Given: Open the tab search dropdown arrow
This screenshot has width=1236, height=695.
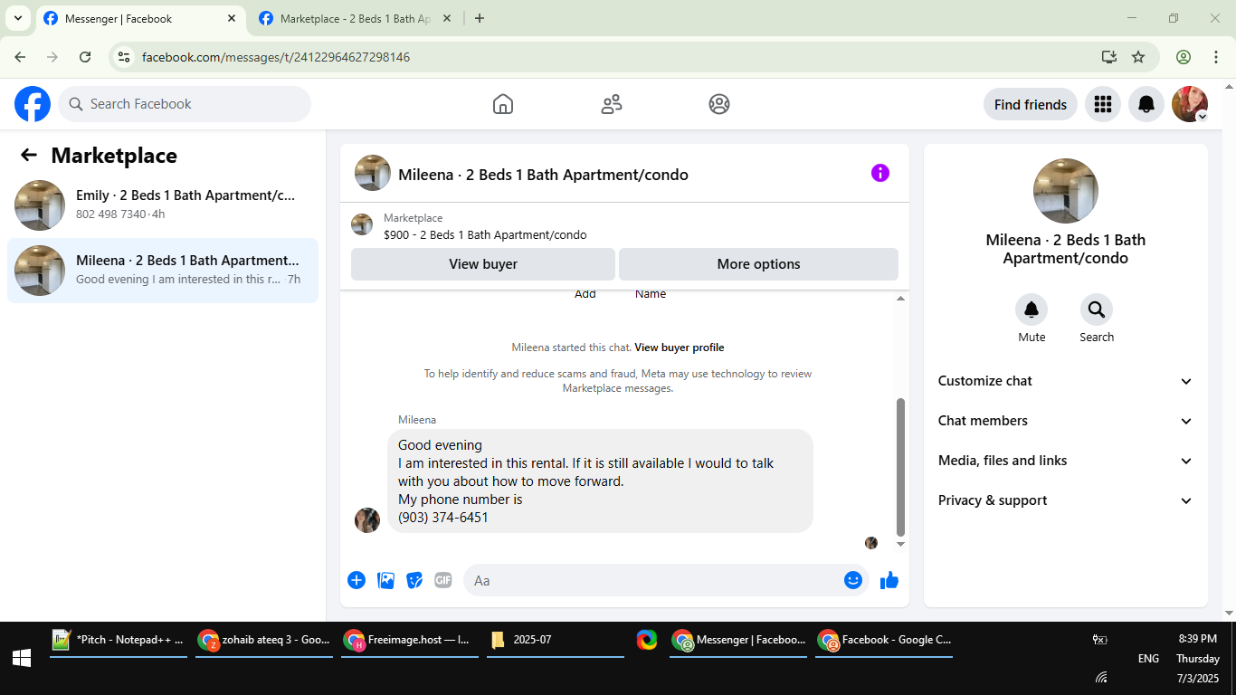Looking at the screenshot, I should click(x=17, y=18).
